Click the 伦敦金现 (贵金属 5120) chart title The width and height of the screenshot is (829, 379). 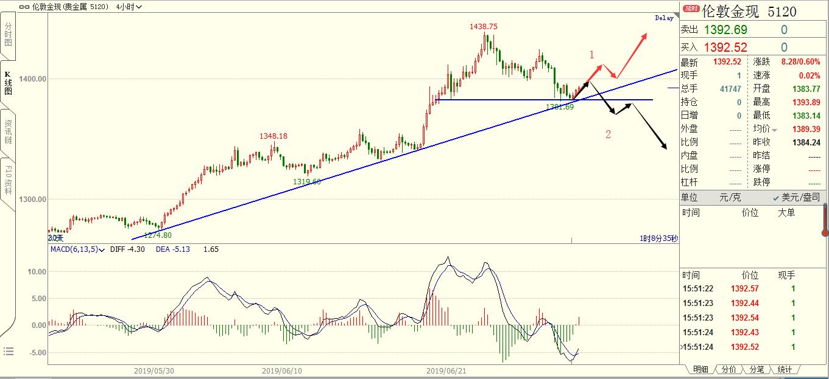(69, 7)
